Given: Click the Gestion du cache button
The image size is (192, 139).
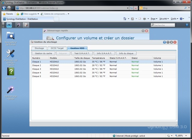Looking at the screenshot, I should [43, 54].
